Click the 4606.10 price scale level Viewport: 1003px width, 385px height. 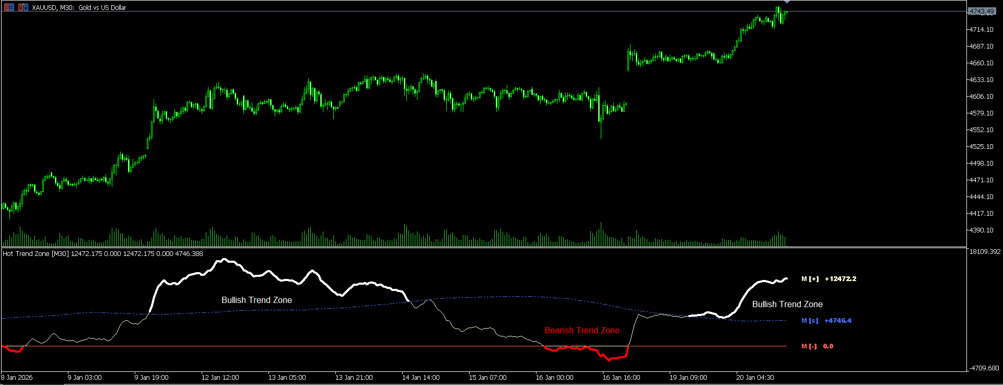981,97
